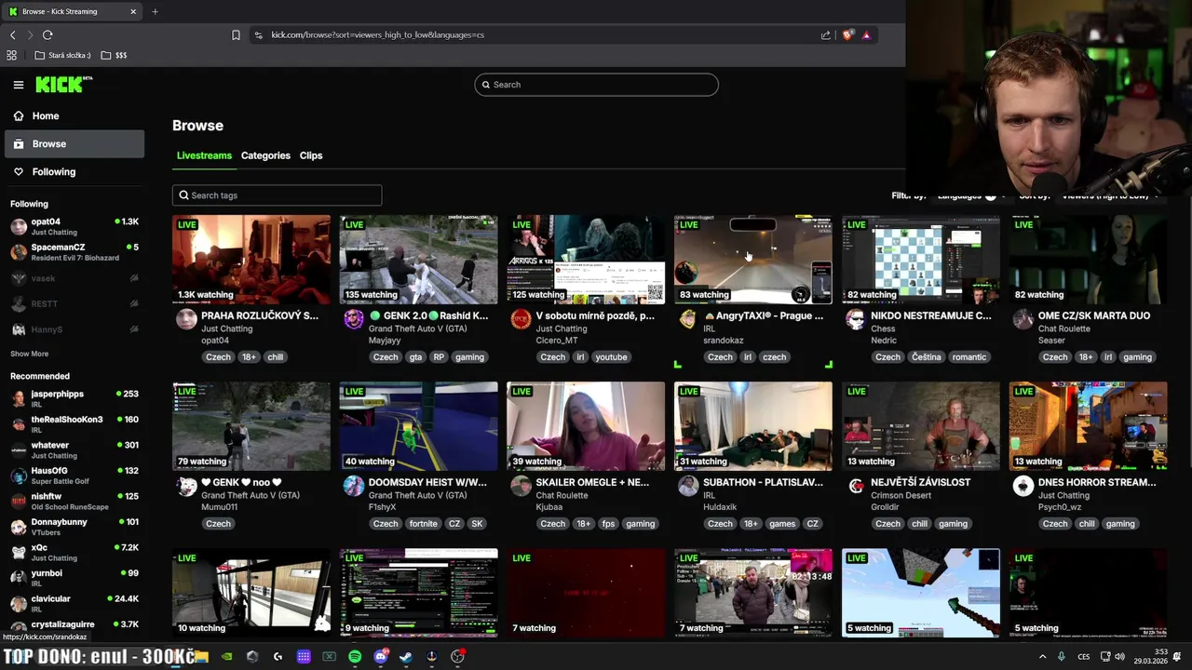
Task: Open the Stará složka bookmarks folder
Action: 63,55
